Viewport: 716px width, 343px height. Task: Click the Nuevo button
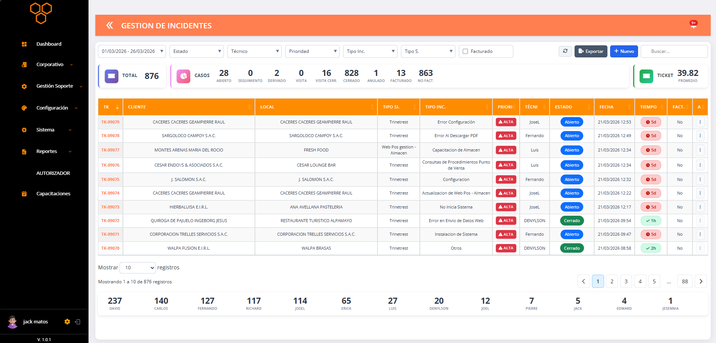coord(624,51)
